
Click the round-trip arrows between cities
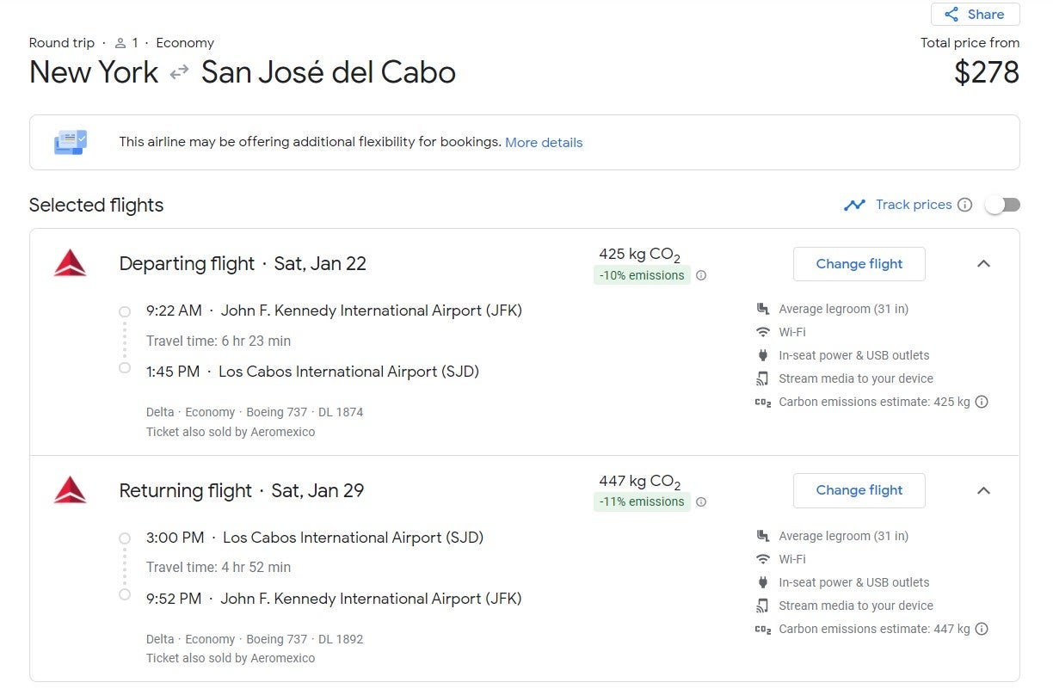(179, 72)
